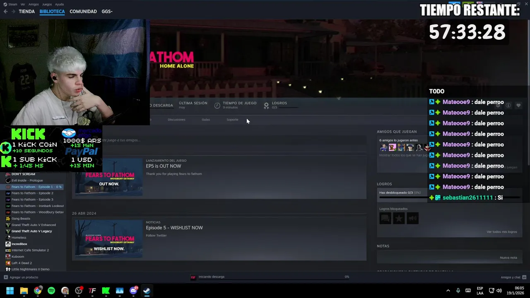Open the Windows Start menu
Screen dimensions: 530x298
10,291
